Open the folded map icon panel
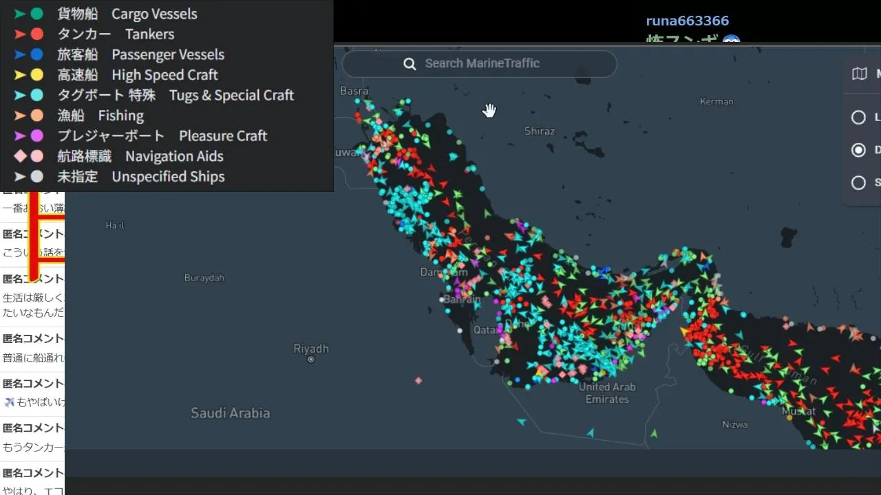Viewport: 881px width, 495px height. tap(859, 74)
